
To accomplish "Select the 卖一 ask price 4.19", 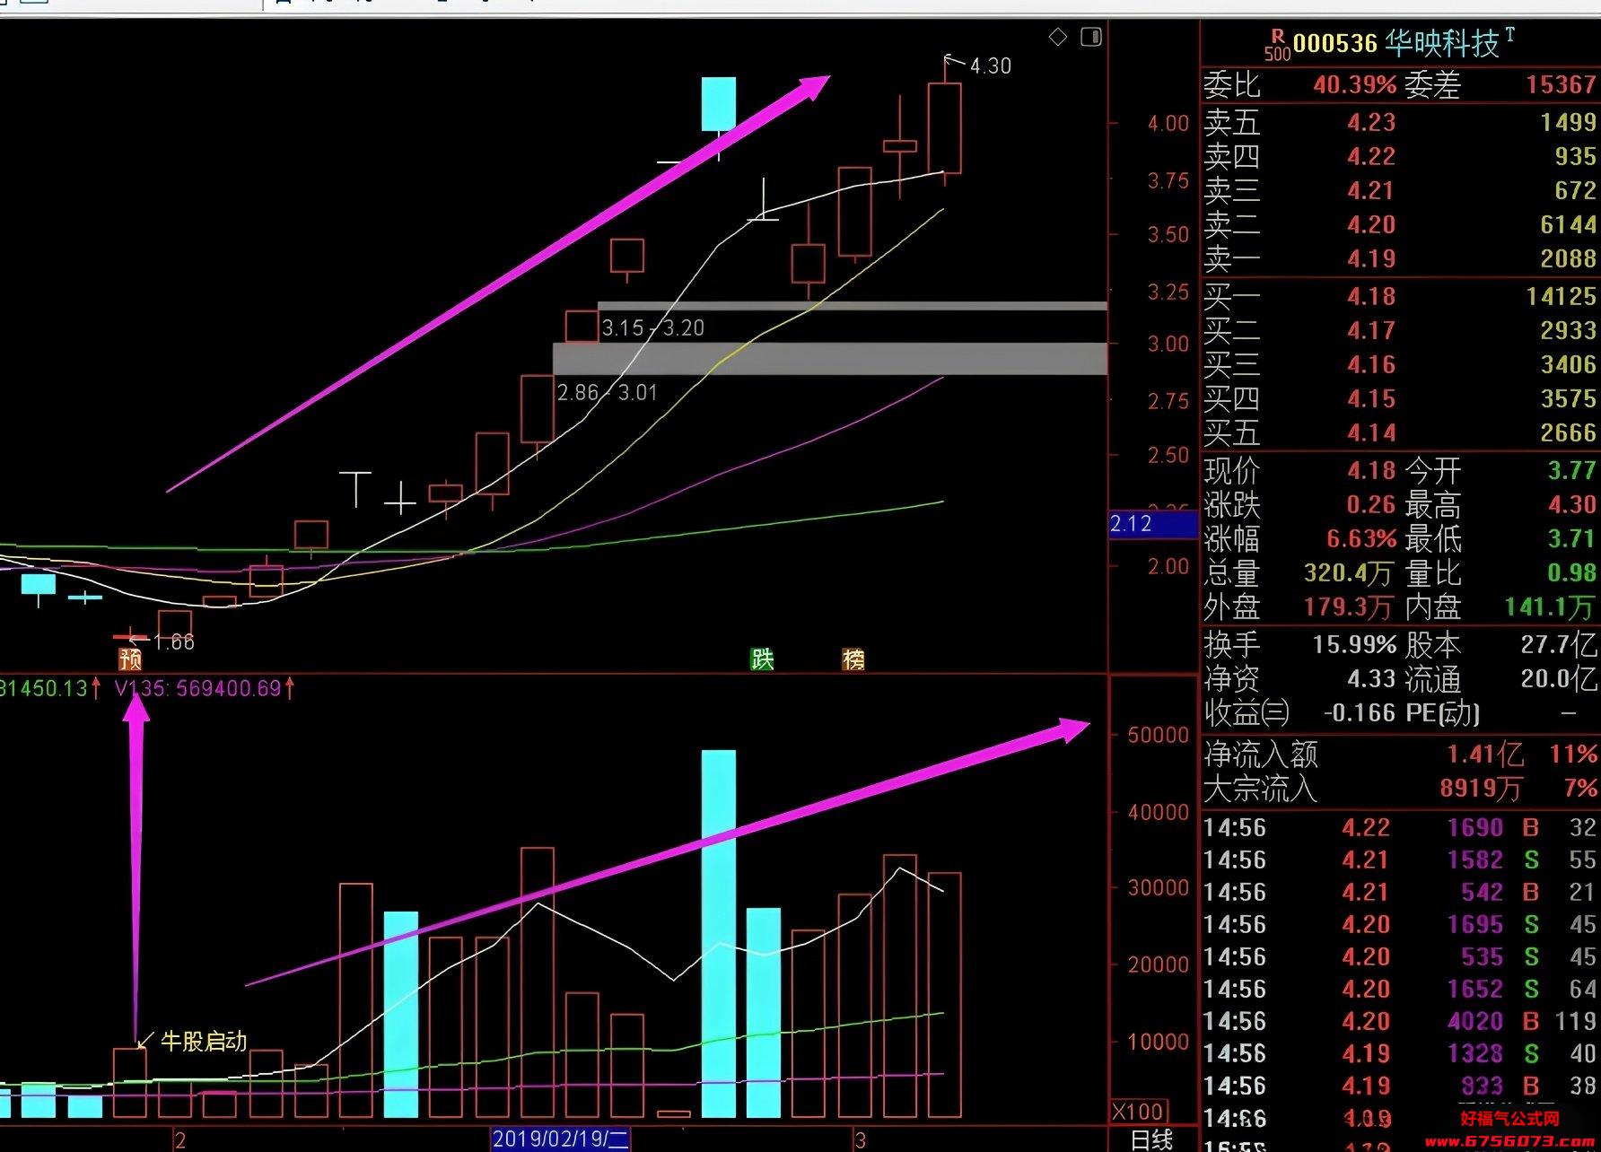I will [1370, 259].
